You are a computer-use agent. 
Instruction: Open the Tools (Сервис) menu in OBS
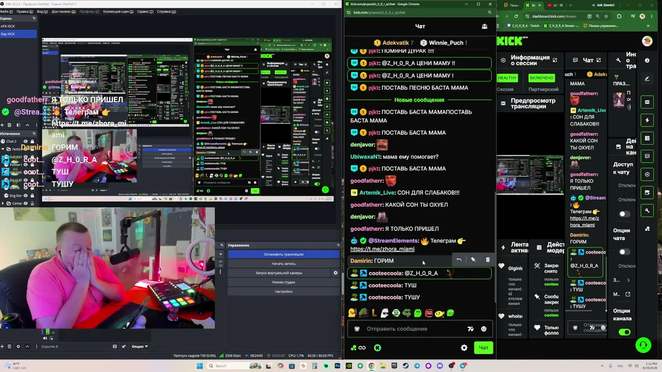coord(145,11)
